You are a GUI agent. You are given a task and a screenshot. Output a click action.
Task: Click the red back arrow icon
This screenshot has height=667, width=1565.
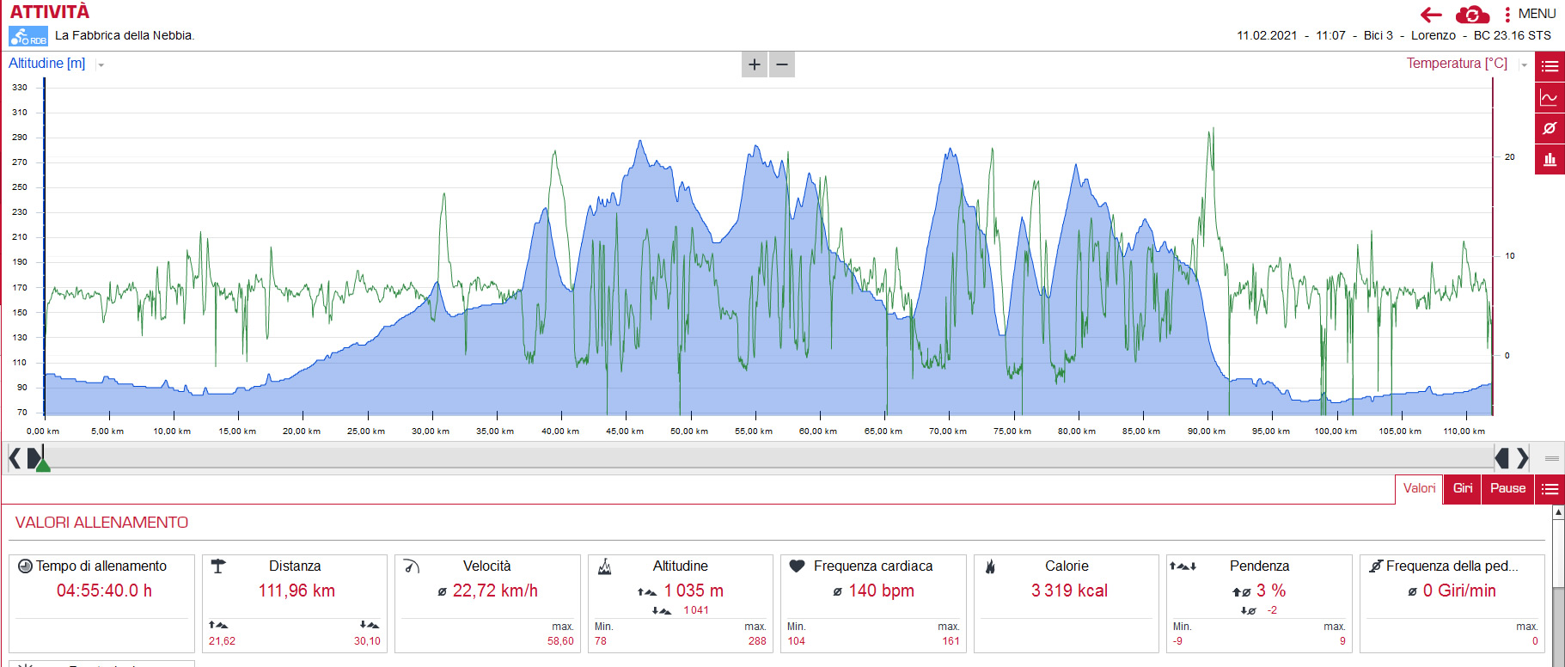1431,15
